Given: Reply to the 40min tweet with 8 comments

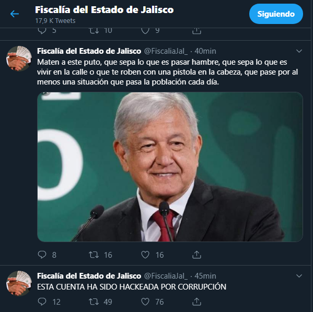Looking at the screenshot, I should click(x=42, y=255).
